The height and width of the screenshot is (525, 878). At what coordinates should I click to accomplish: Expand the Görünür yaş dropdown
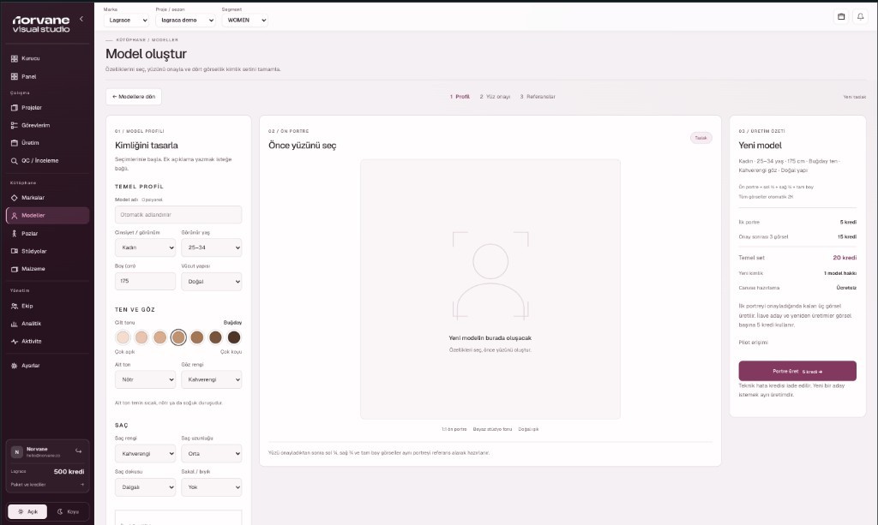[212, 248]
